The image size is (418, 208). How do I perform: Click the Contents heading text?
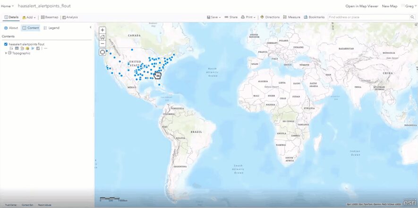click(x=8, y=36)
